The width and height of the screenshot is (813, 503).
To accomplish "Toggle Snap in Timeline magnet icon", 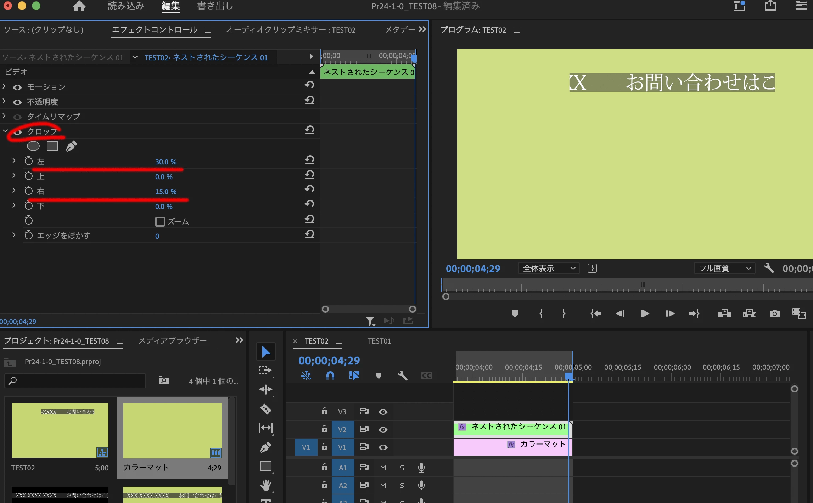I will (x=330, y=375).
